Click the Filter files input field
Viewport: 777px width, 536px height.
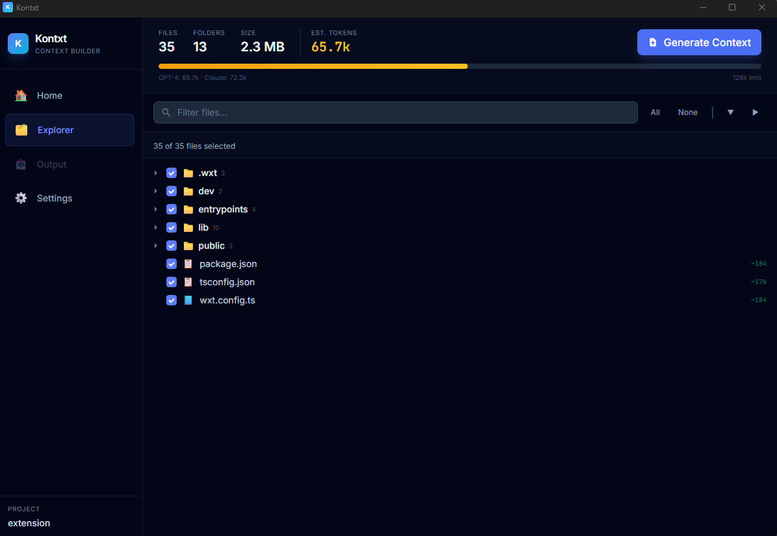coord(396,112)
